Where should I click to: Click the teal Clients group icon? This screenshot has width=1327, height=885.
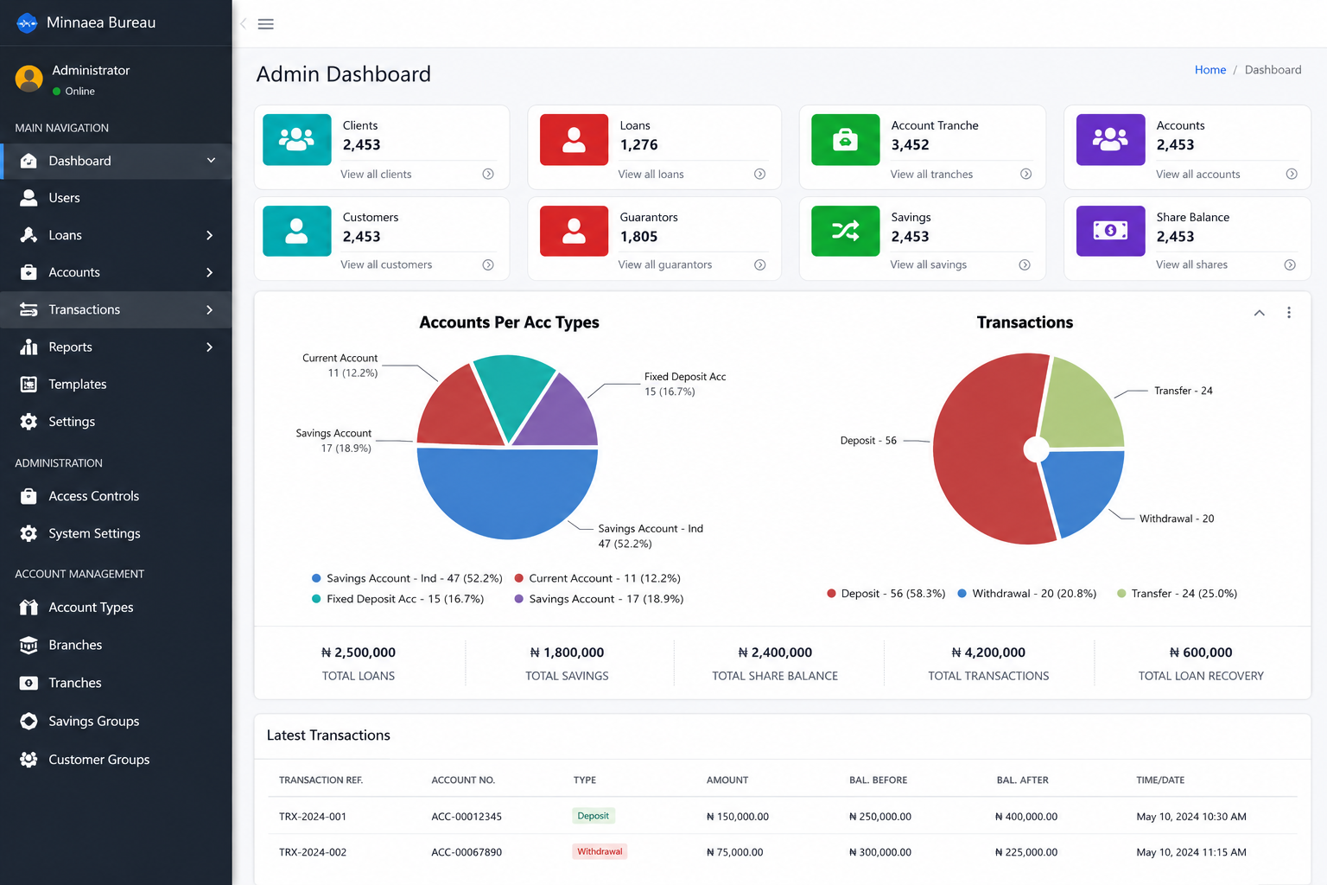[297, 139]
